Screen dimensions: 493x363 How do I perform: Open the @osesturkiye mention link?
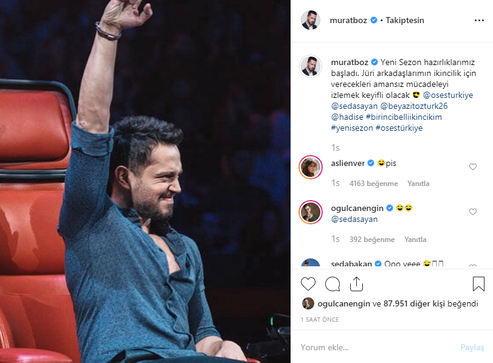[448, 95]
